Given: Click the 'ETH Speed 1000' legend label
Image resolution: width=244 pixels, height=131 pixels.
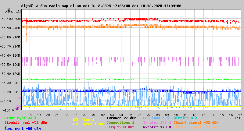Looking at the screenshot, I should [88, 124].
